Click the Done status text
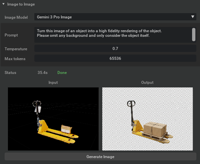 [62, 73]
